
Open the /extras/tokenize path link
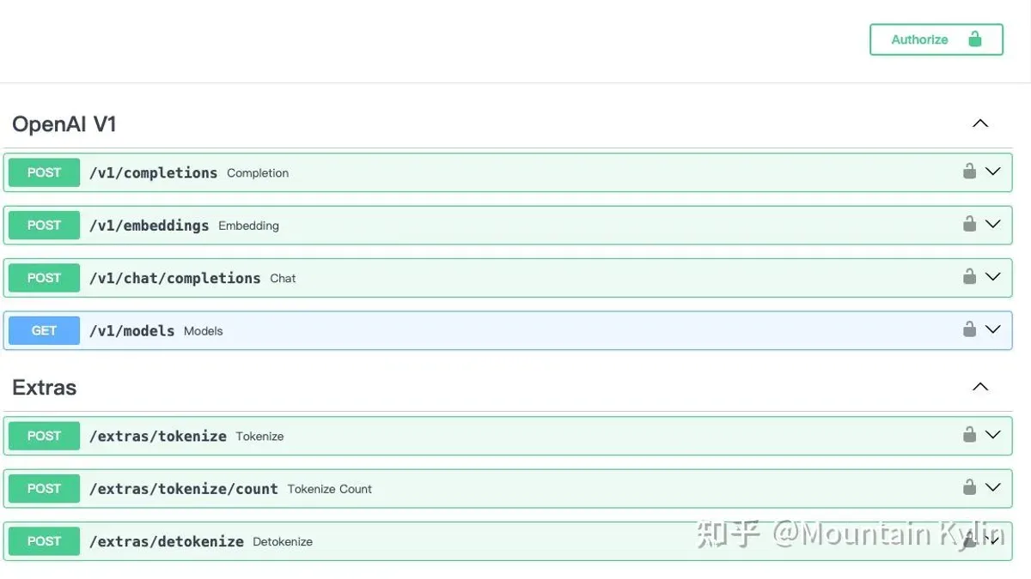157,437
